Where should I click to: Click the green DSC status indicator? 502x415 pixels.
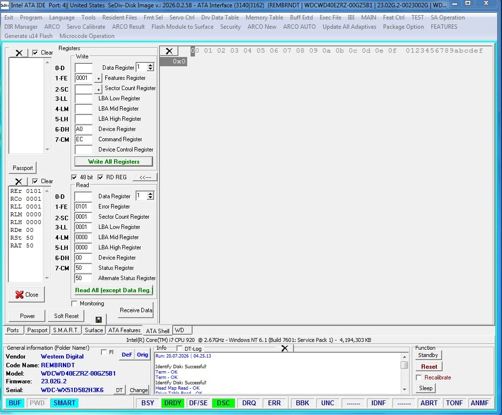(x=223, y=403)
